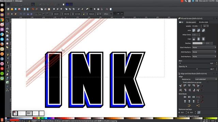Click the stroke Width value field
This screenshot has height=122, width=218.
tap(196, 26)
